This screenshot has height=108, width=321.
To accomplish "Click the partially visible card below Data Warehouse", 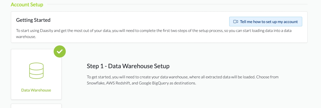I will click(x=36, y=106).
